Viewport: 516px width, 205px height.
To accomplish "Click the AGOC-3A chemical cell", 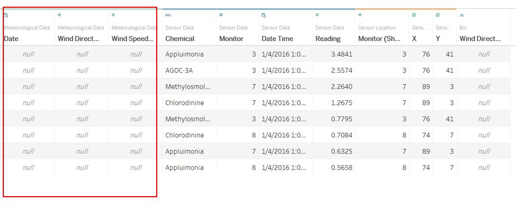I will 179,70.
